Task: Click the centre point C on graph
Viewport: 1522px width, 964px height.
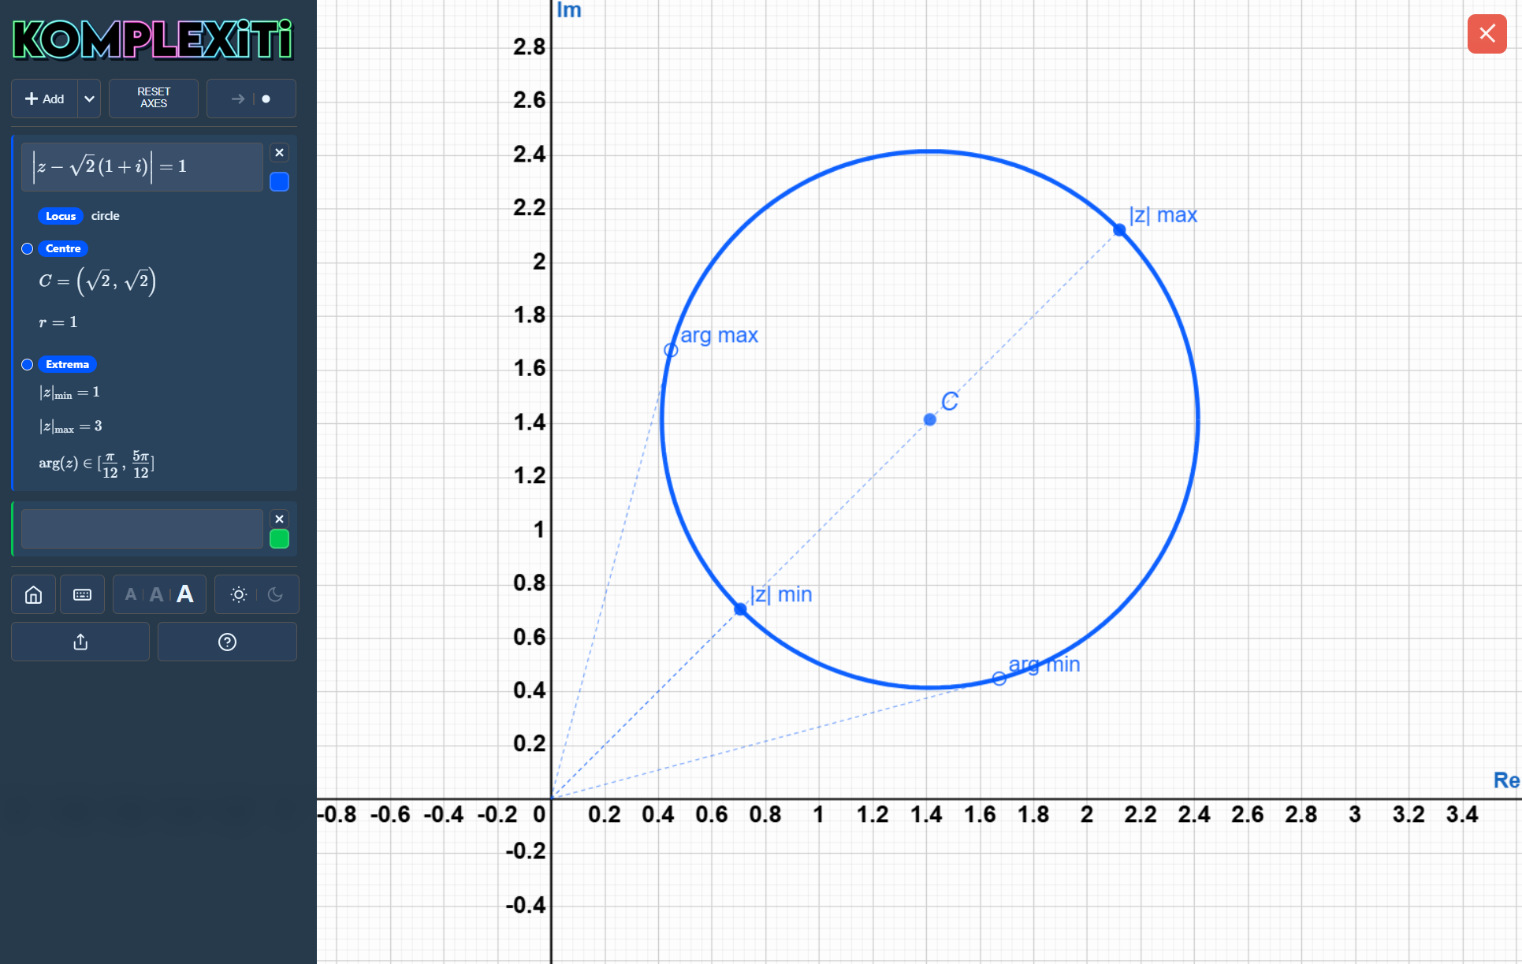Action: [x=930, y=419]
